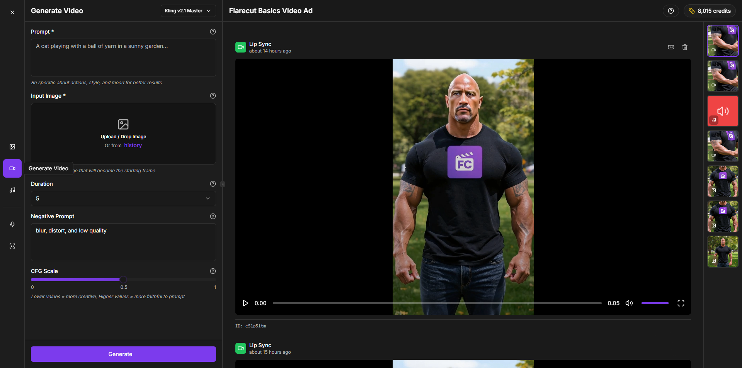Screen dimensions: 742x368
Task: Click the help icon beside credits
Action: pyautogui.click(x=671, y=11)
